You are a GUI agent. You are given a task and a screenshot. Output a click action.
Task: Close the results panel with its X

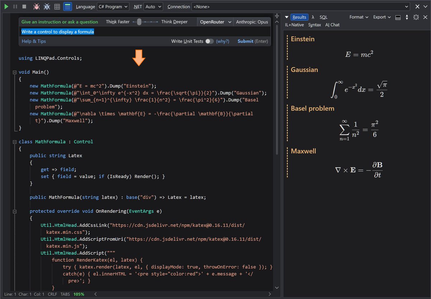click(x=425, y=17)
